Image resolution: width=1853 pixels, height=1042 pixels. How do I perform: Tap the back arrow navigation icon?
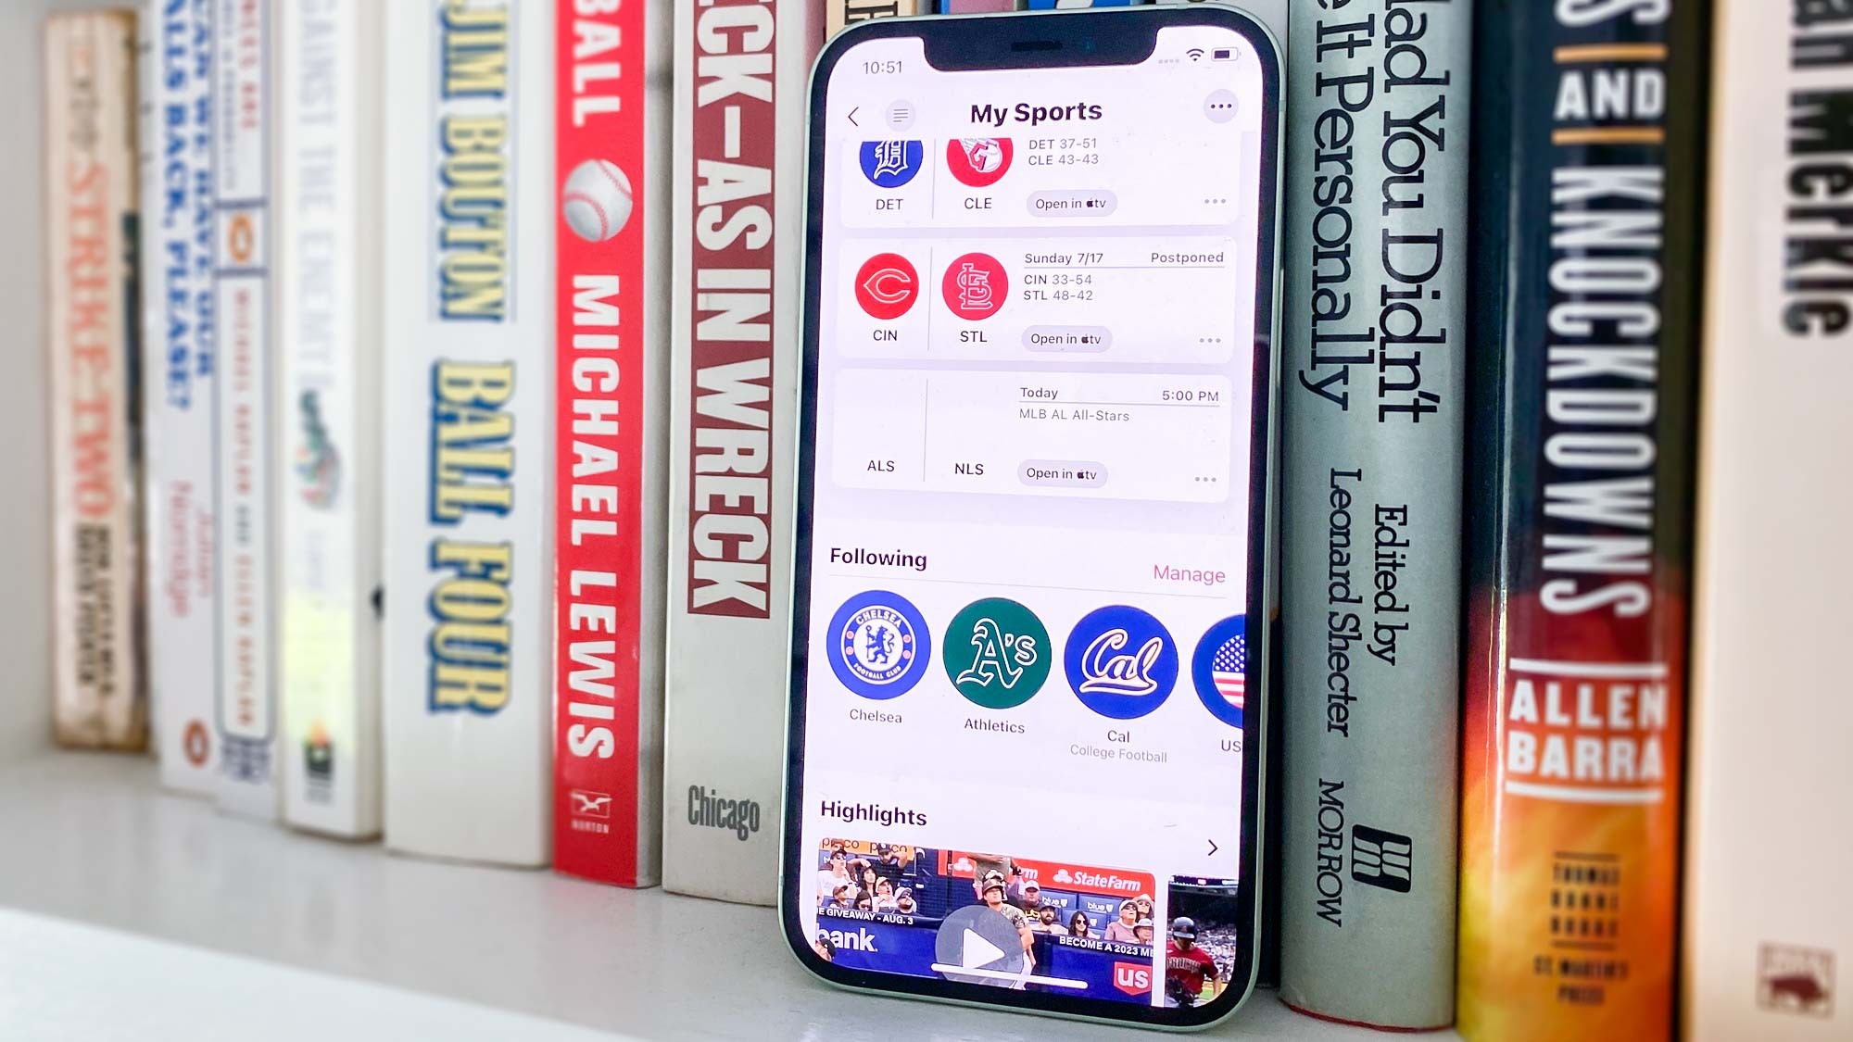(851, 115)
